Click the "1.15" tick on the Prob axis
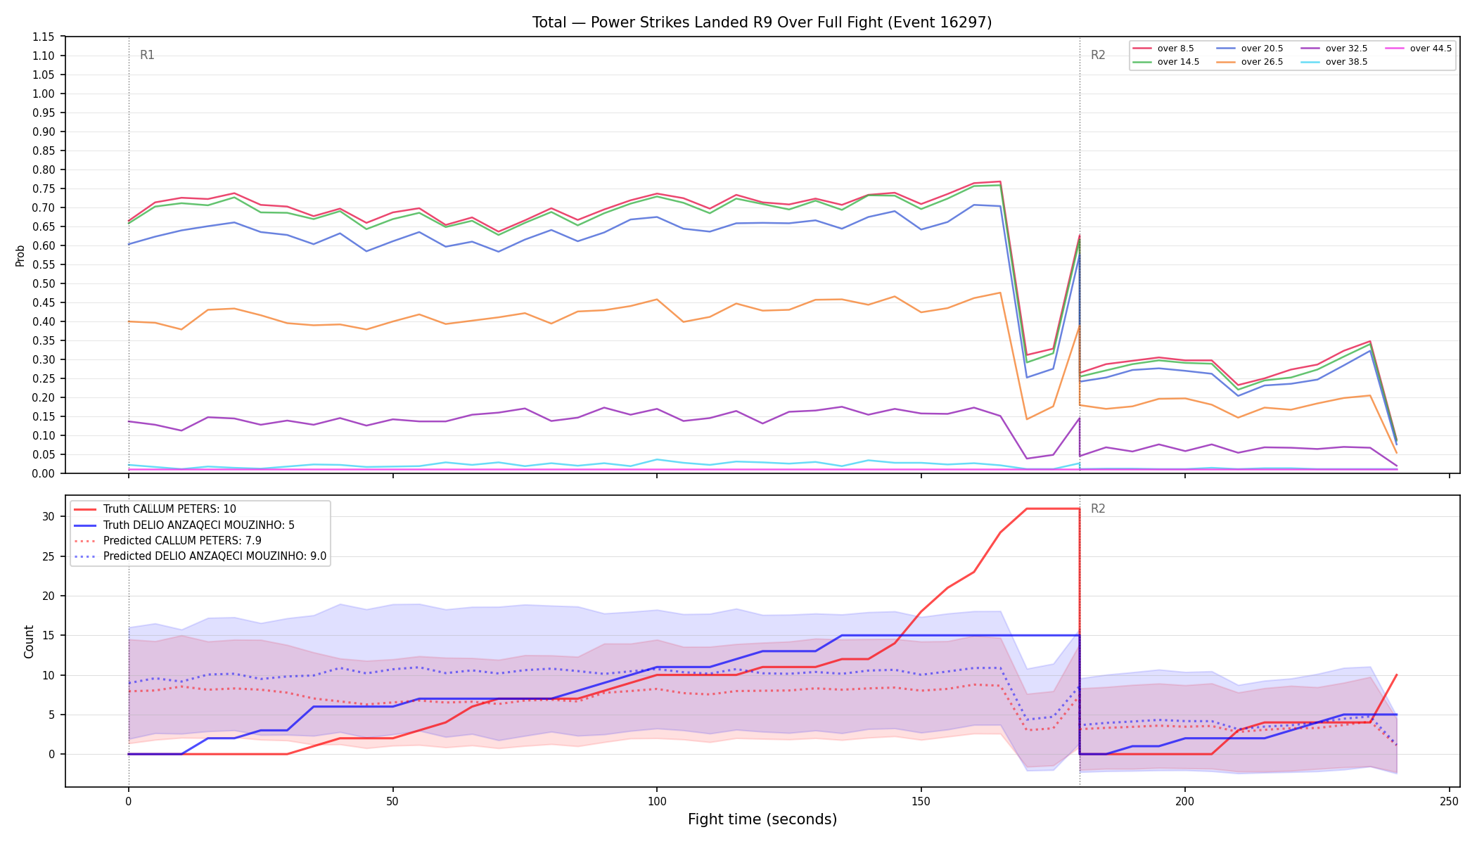 (x=44, y=37)
